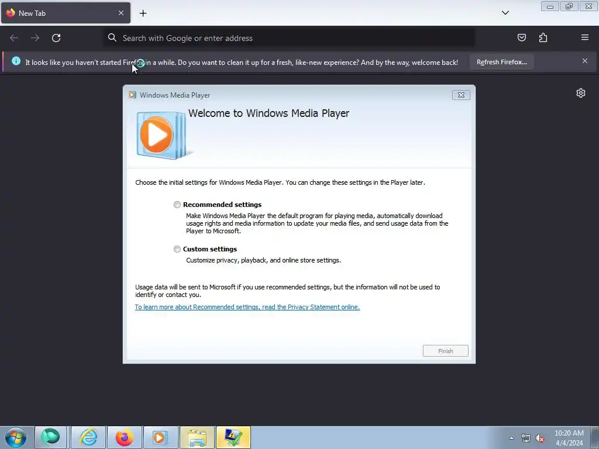
Task: Select the Recommended settings radio button
Action: (177, 205)
